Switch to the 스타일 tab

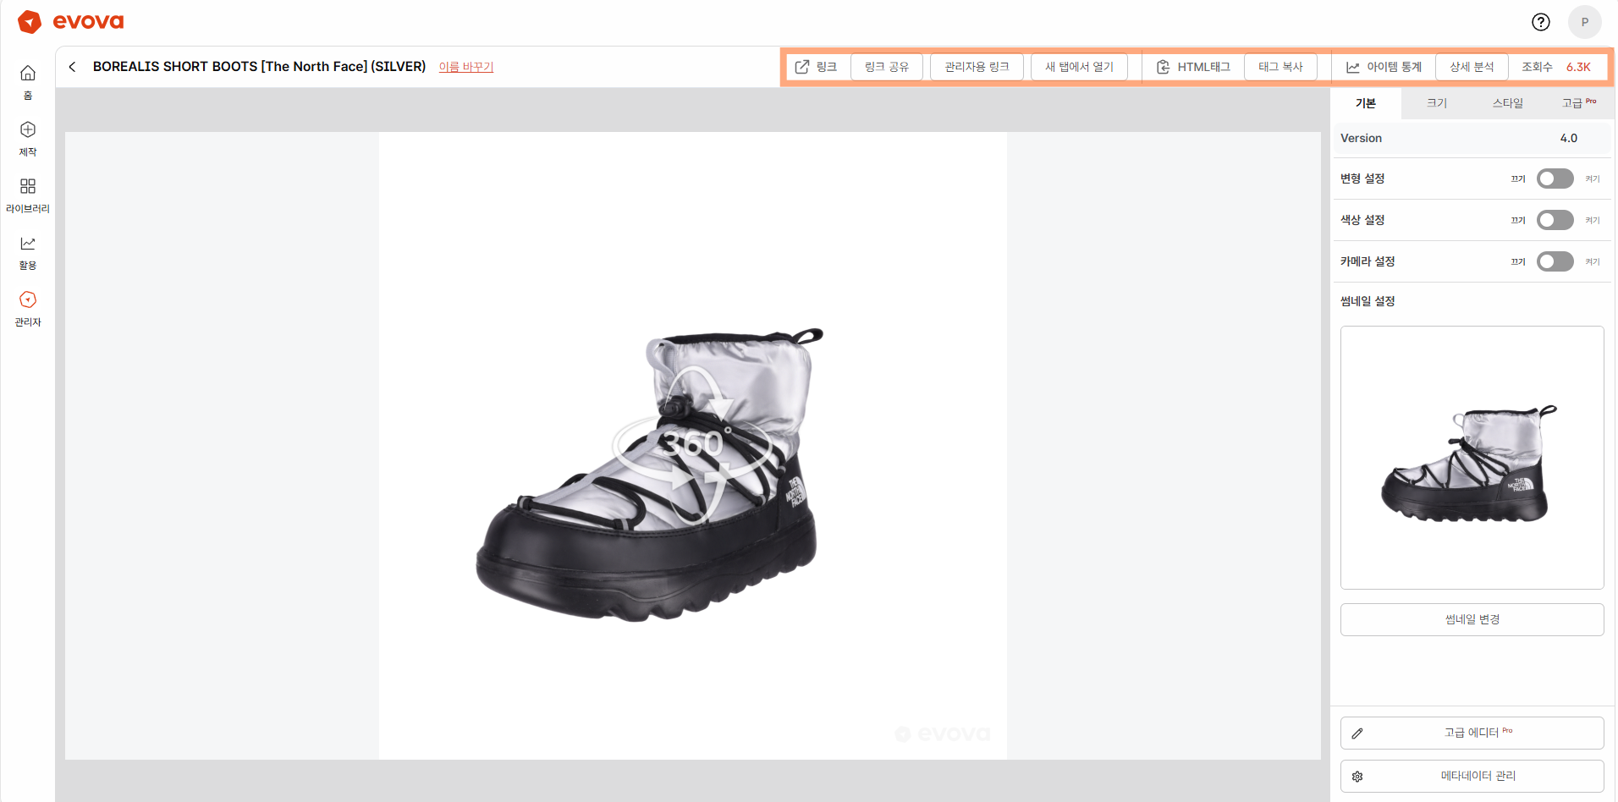click(1507, 103)
